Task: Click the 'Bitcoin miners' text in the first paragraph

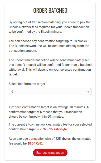Action: 51,32
